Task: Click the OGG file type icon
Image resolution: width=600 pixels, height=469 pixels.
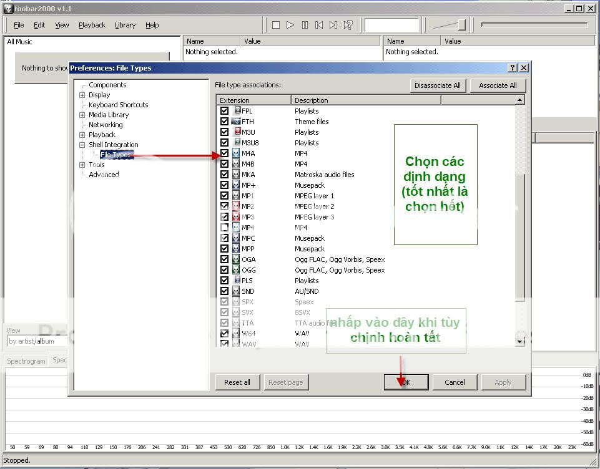Action: tap(236, 270)
